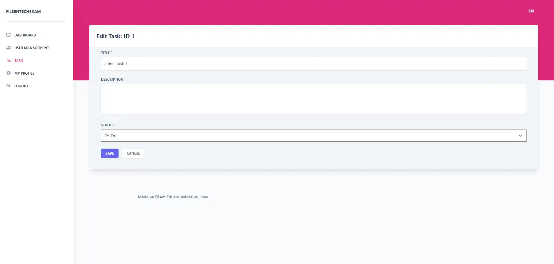Switch language using EN selector
The height and width of the screenshot is (264, 554).
[531, 11]
